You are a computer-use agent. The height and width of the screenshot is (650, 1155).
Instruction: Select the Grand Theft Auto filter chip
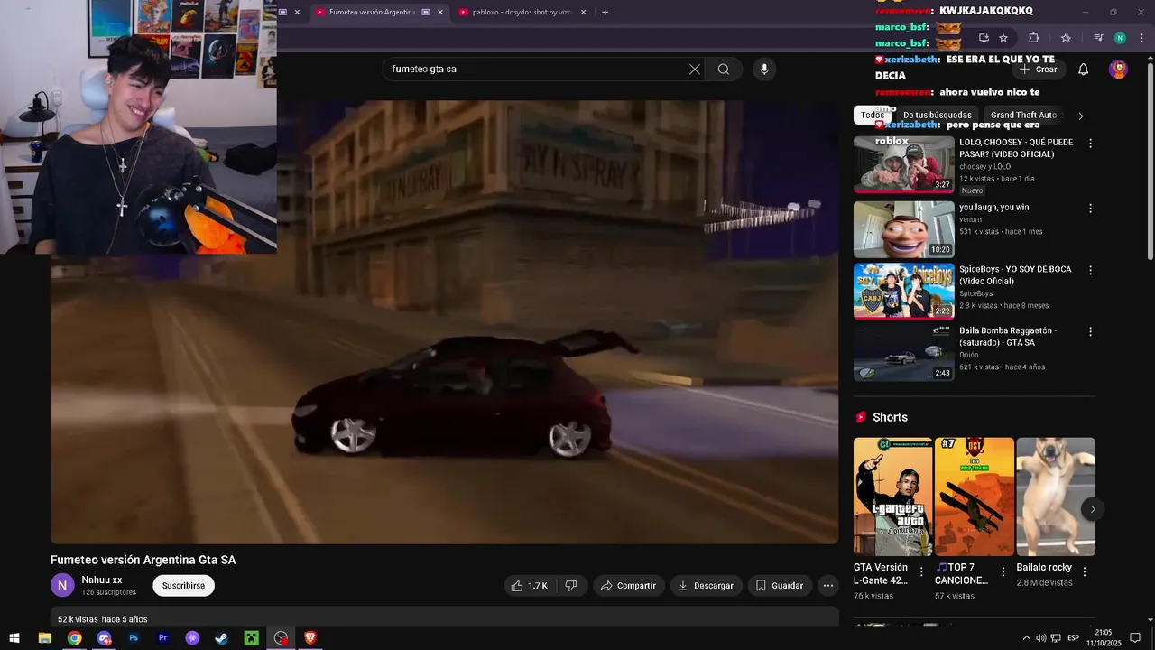[1024, 115]
